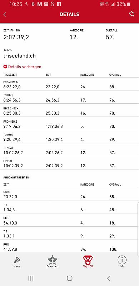Click the Details verbergen link
Image resolution: width=139 pixels, height=286 pixels.
[x=25, y=67]
